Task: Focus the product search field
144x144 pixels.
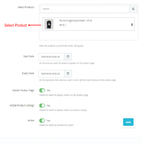Action: click(x=85, y=9)
